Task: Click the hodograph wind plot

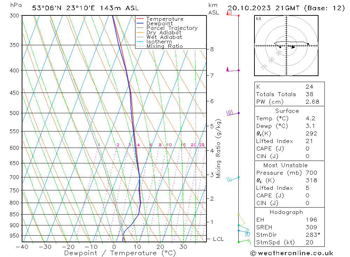Action: (x=286, y=46)
